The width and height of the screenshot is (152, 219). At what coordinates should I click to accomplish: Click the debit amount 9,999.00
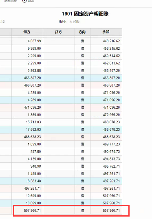click(34, 48)
